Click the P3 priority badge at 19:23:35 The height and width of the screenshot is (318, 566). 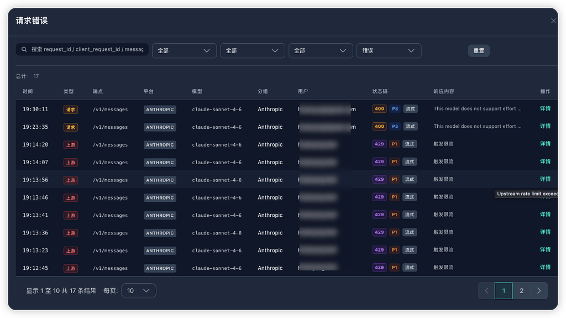click(395, 127)
